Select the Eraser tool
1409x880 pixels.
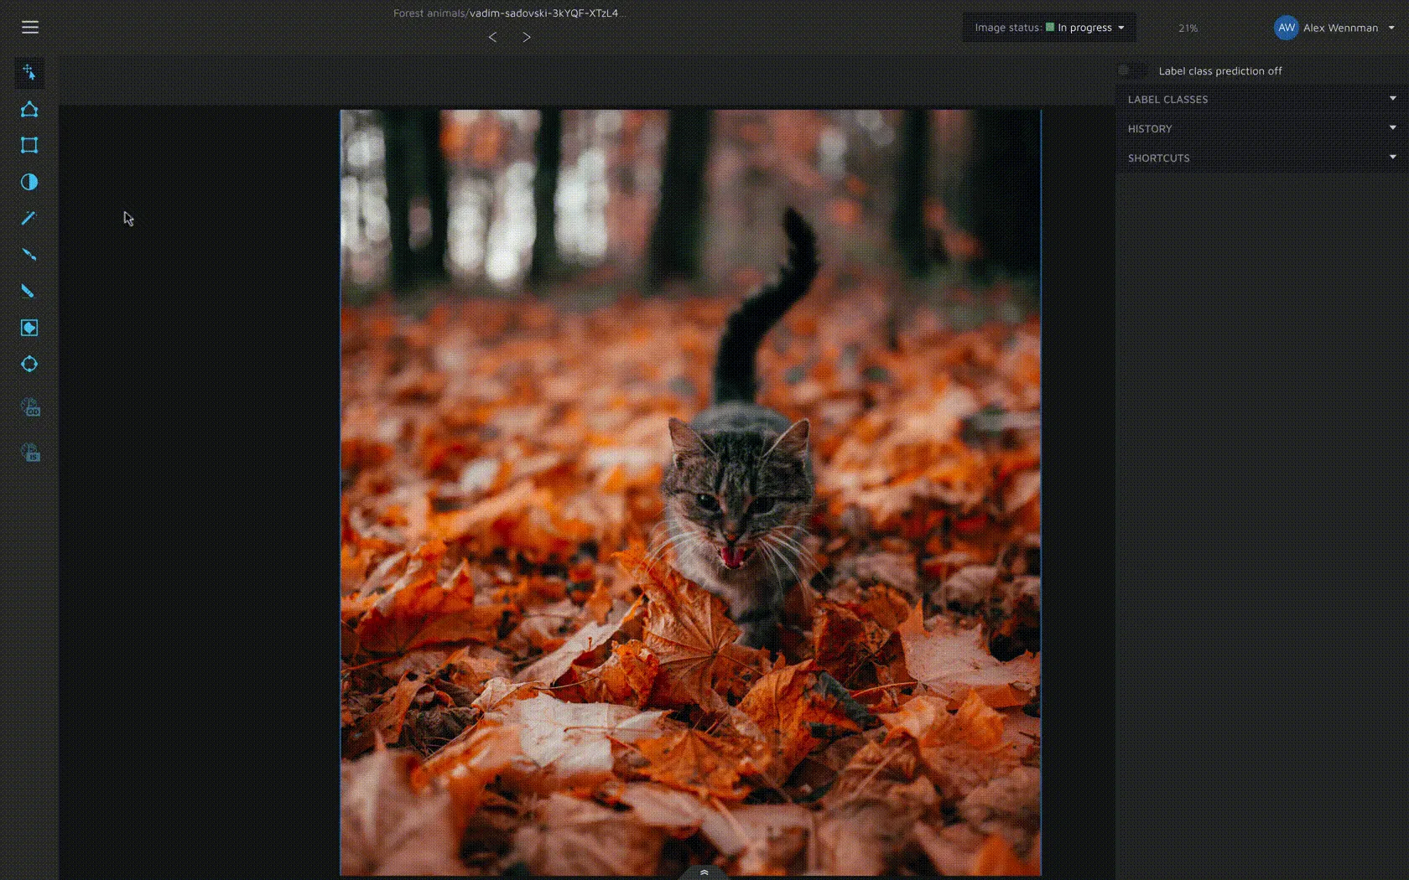29,291
